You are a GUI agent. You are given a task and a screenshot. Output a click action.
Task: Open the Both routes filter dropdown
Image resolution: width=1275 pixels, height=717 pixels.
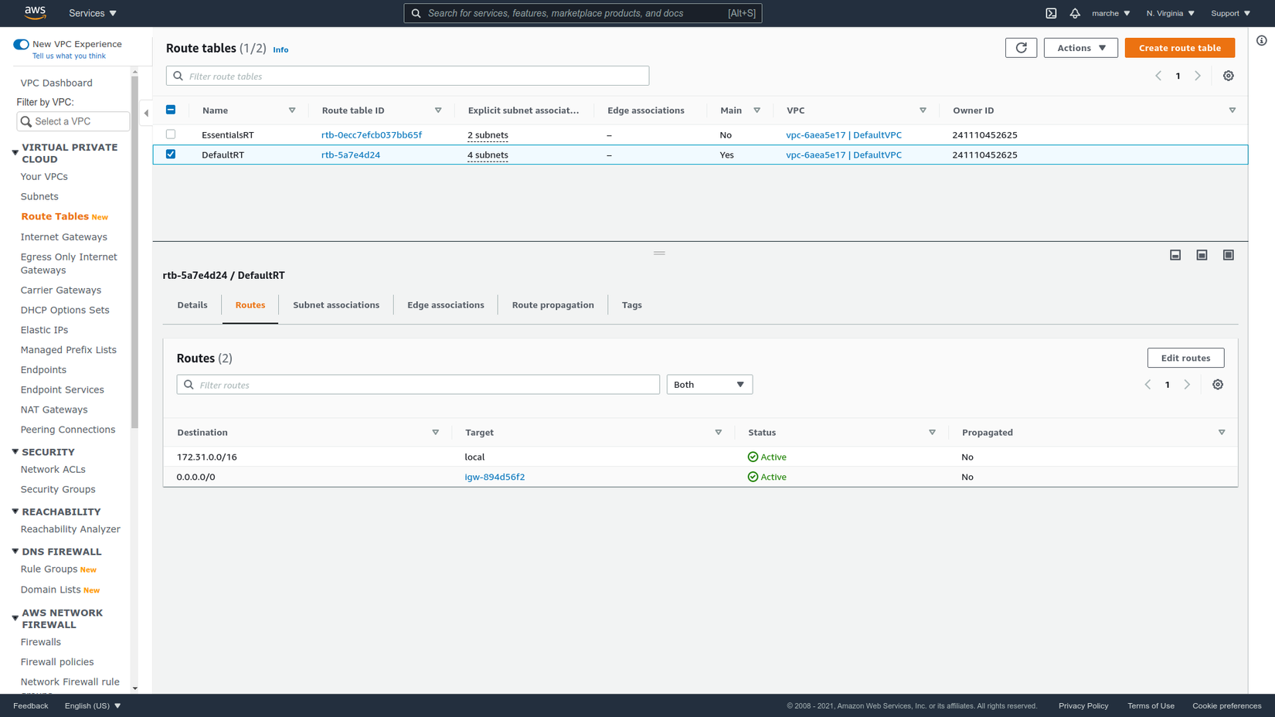click(709, 385)
